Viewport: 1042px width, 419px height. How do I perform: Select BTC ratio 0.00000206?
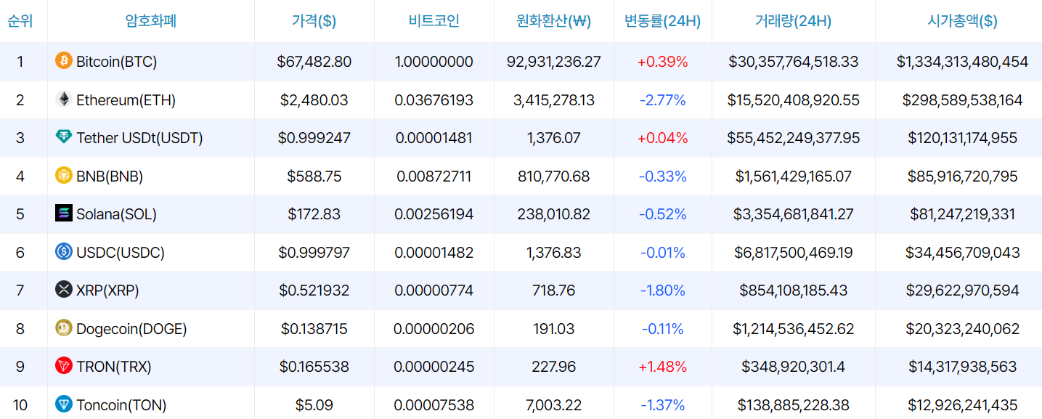tap(434, 329)
